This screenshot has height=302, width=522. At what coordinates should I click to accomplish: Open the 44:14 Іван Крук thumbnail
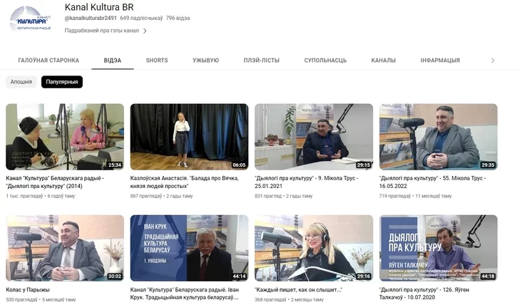coord(189,248)
